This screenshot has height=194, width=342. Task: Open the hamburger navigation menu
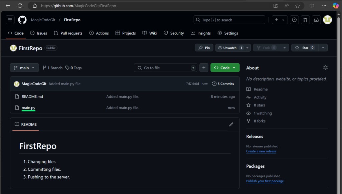pyautogui.click(x=10, y=20)
